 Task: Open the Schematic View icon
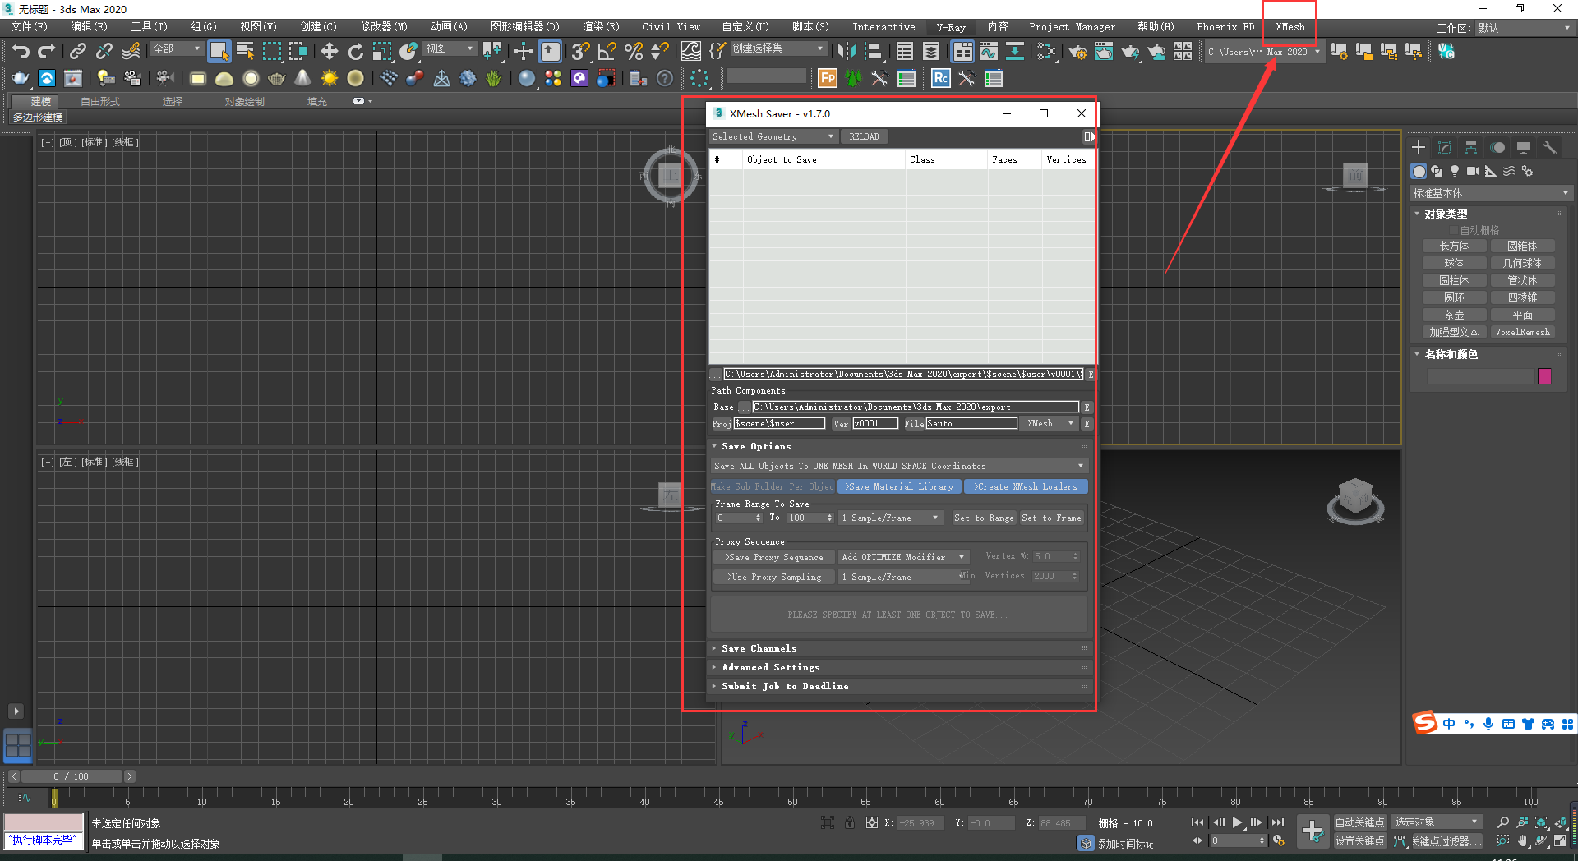coord(1015,52)
